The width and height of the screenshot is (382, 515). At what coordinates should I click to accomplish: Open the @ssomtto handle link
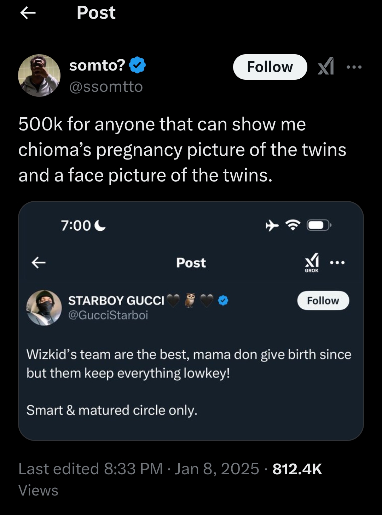click(x=106, y=86)
